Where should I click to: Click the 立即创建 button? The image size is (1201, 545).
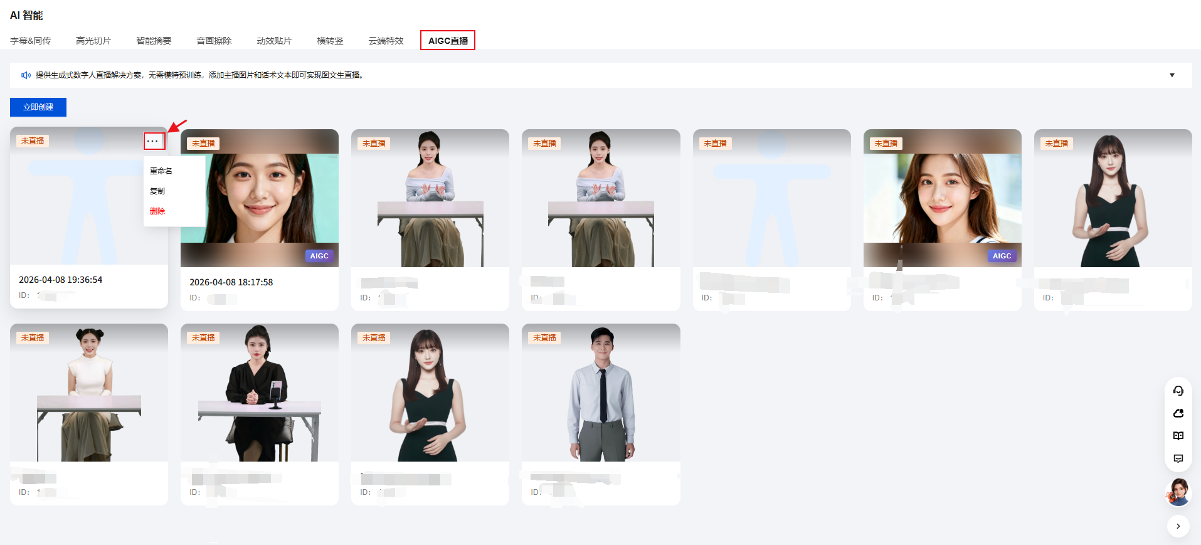[38, 107]
